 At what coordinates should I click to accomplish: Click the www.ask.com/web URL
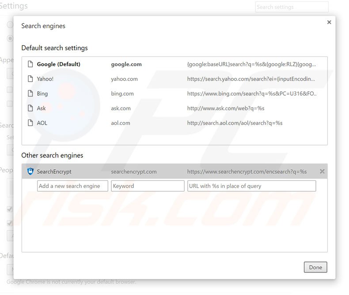(226, 108)
